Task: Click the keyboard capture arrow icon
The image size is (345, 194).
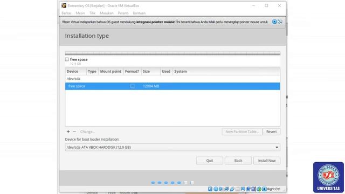Action: (264, 189)
